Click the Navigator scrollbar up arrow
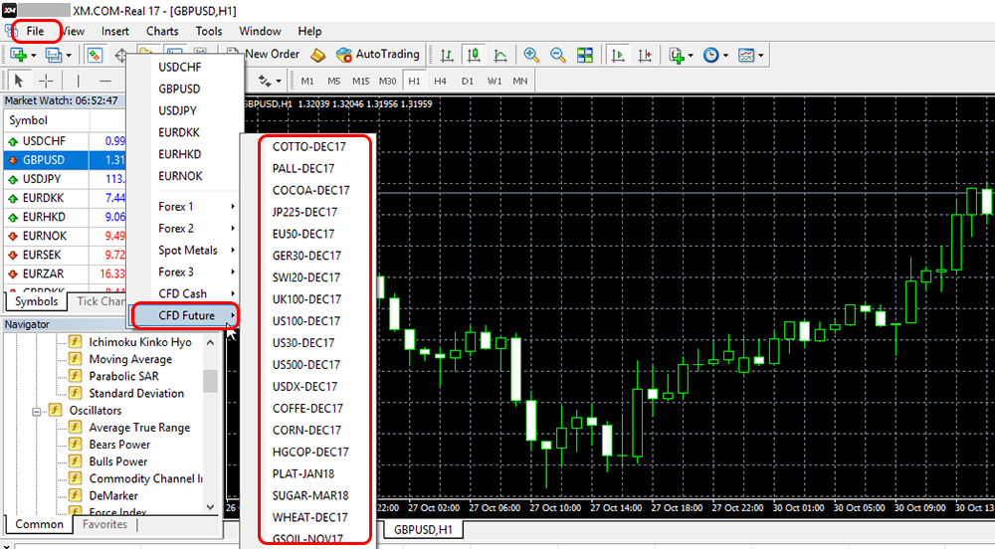The height and width of the screenshot is (549, 995). click(211, 342)
